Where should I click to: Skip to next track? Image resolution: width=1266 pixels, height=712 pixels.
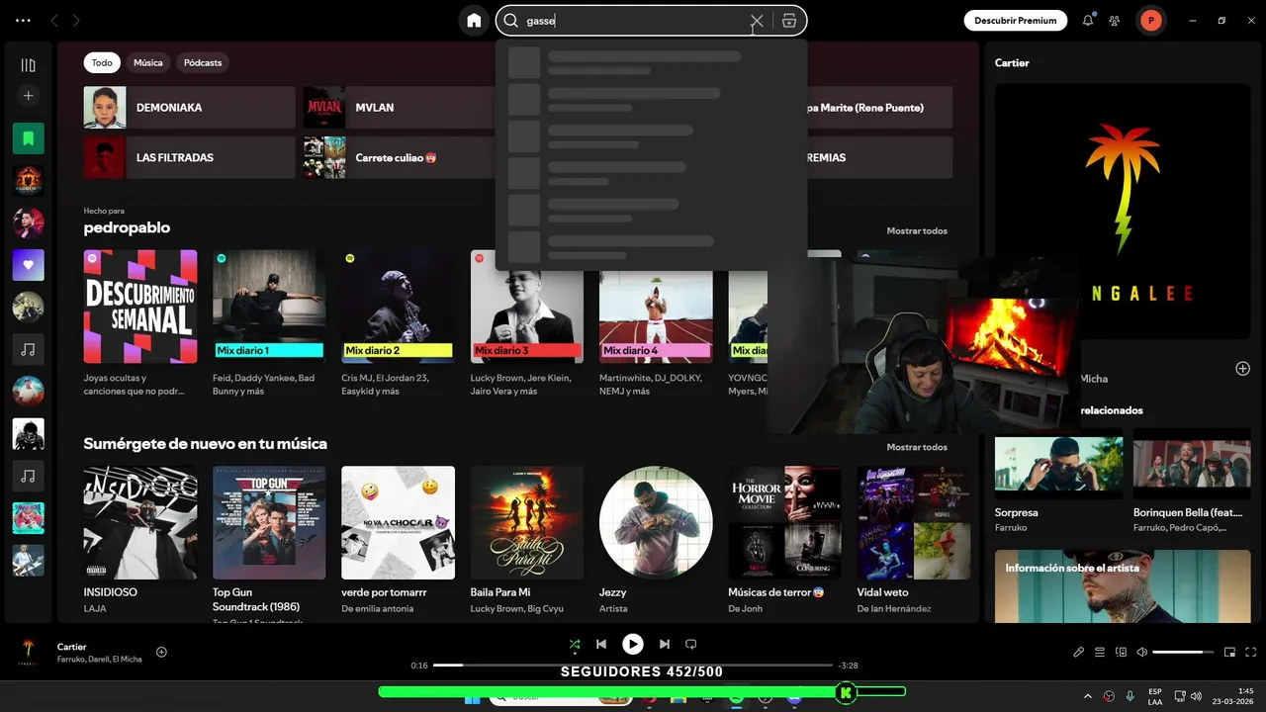[665, 644]
